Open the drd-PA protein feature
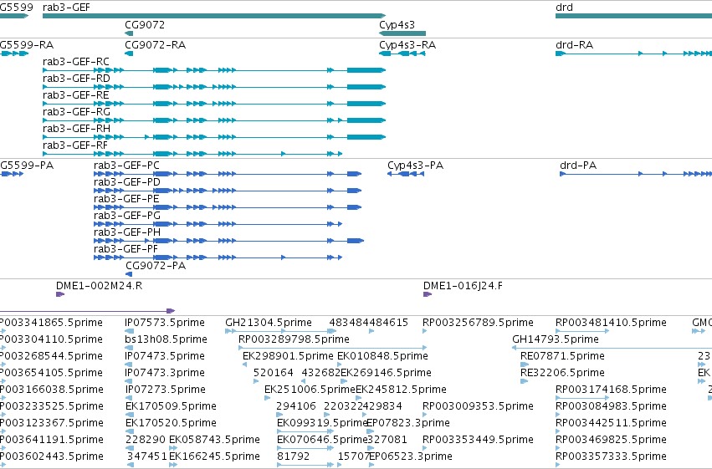Viewport: 712px width, 469px height. [636, 174]
